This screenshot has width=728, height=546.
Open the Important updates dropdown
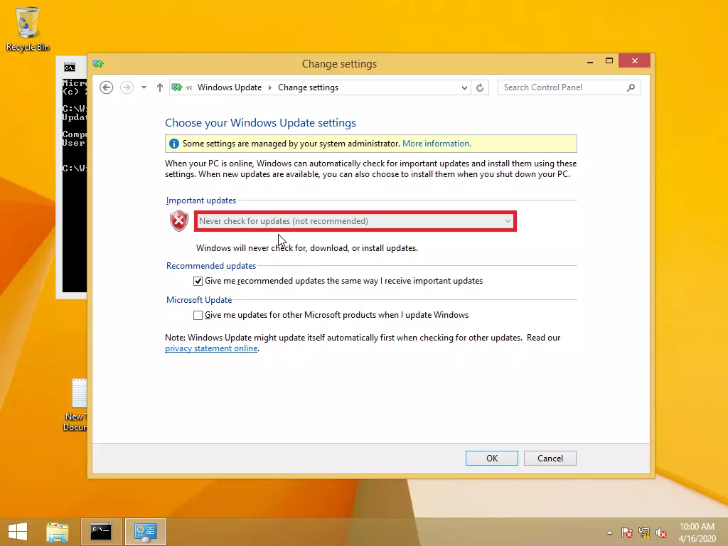(x=355, y=221)
